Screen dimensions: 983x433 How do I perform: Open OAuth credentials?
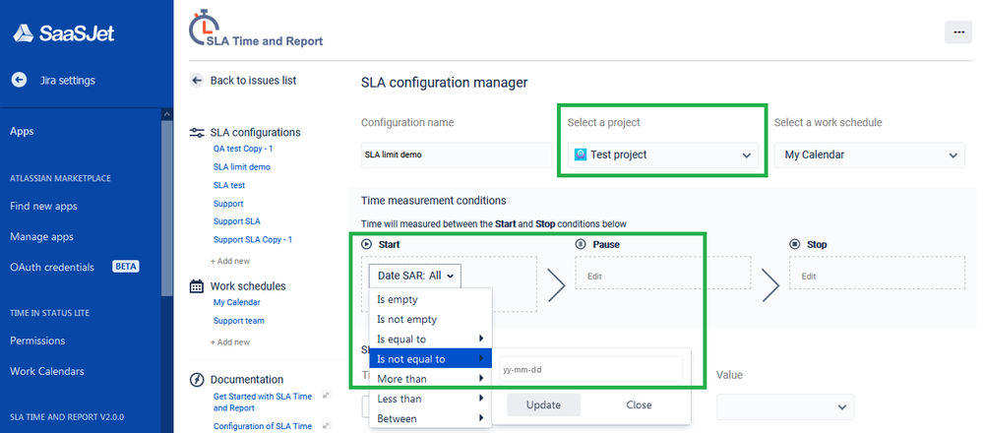pyautogui.click(x=52, y=267)
